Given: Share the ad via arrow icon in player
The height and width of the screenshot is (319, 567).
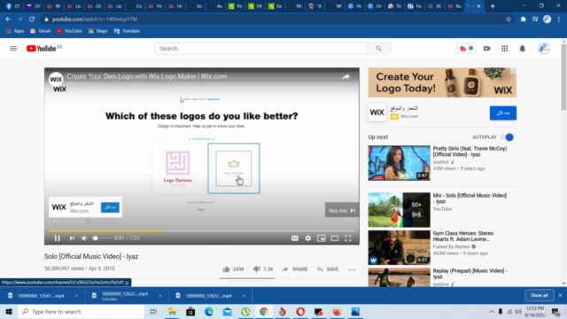Looking at the screenshot, I should pyautogui.click(x=346, y=77).
